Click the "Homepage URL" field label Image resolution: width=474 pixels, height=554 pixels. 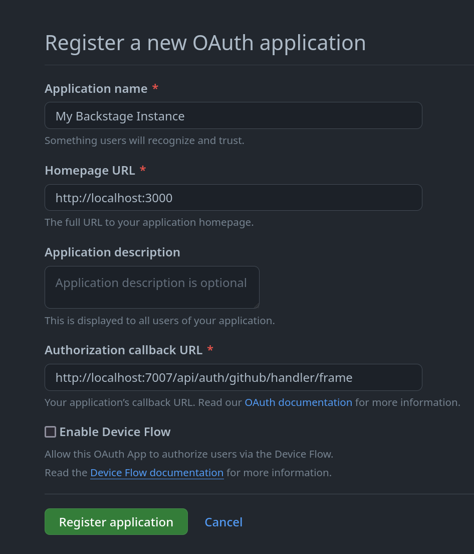90,171
